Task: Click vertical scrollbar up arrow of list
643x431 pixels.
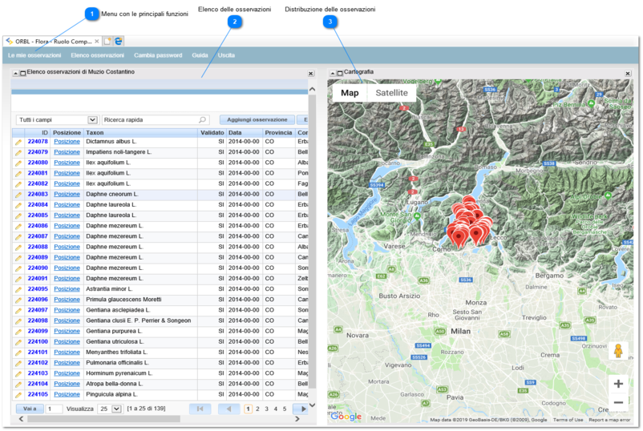Action: tap(312, 89)
